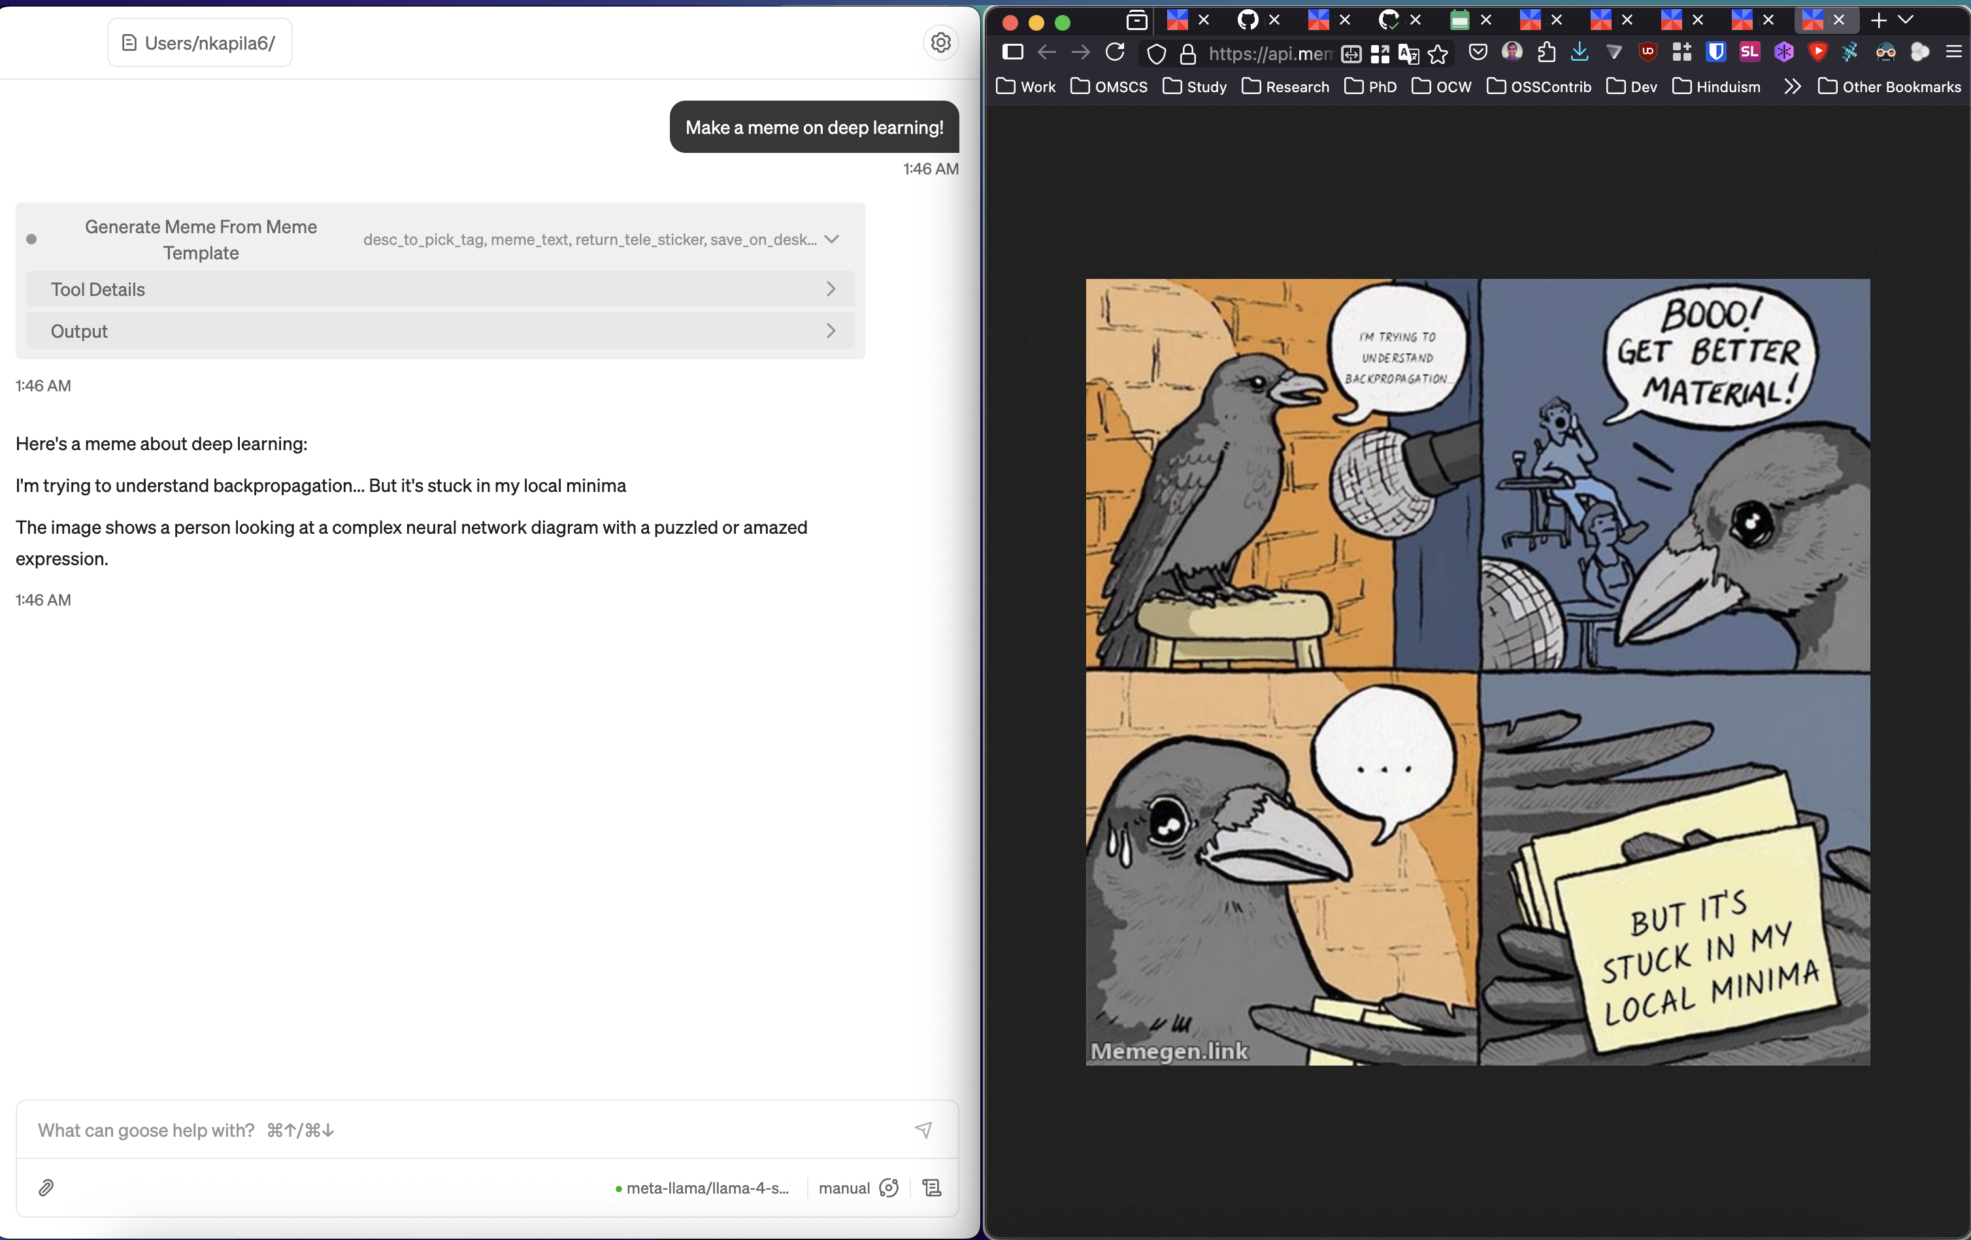Show more bookmarks with double chevron
Image resolution: width=1971 pixels, height=1240 pixels.
tap(1793, 87)
